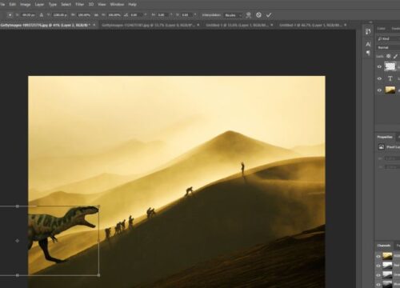Toggle relative positioning triangle icon
400x288 pixels.
pos(42,15)
